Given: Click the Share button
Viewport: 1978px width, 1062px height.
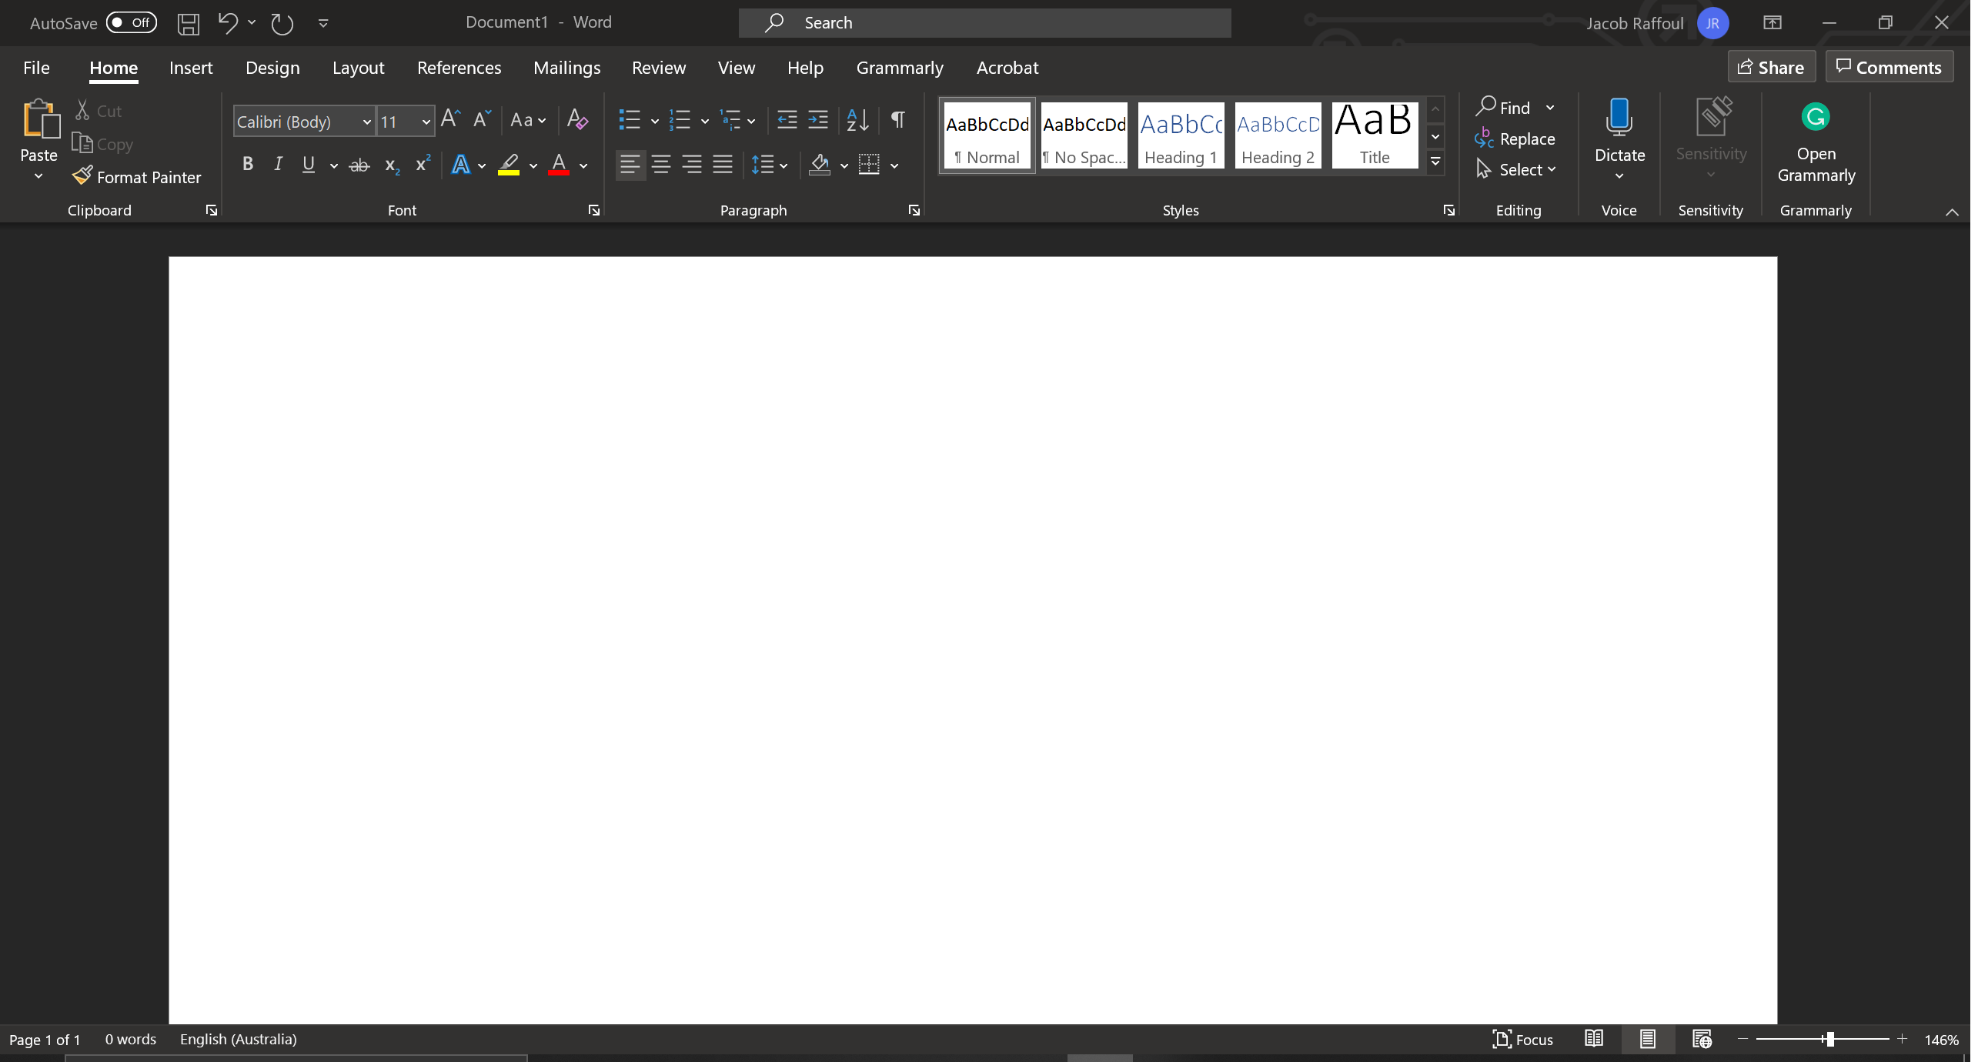Looking at the screenshot, I should tap(1771, 68).
